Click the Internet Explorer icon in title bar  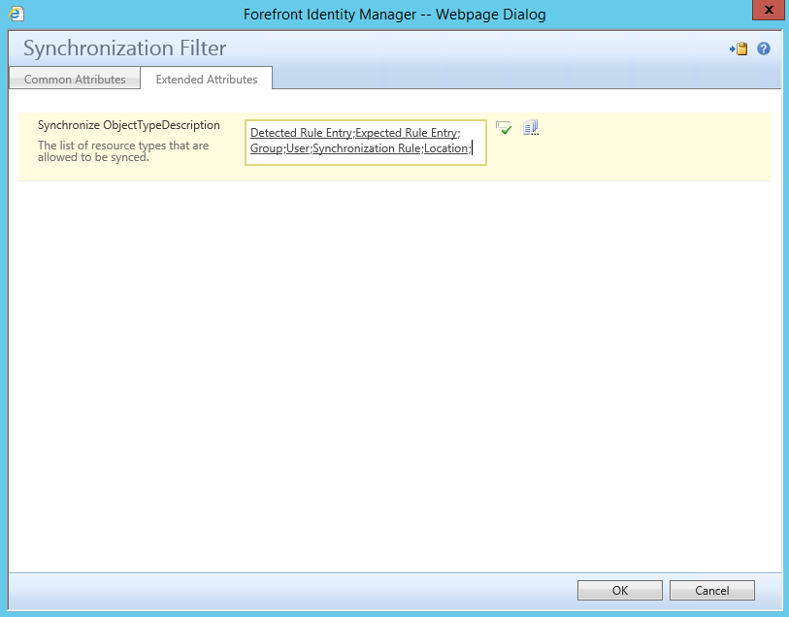pyautogui.click(x=16, y=14)
